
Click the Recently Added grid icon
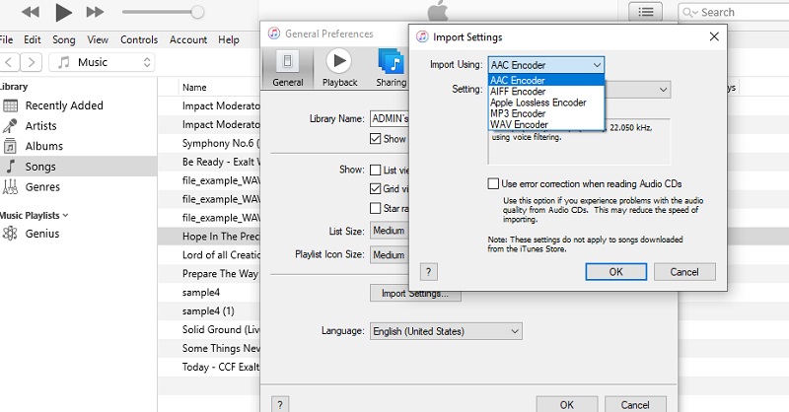pyautogui.click(x=10, y=105)
